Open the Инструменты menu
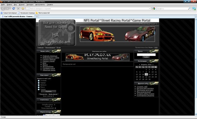 pyautogui.click(x=40, y=5)
